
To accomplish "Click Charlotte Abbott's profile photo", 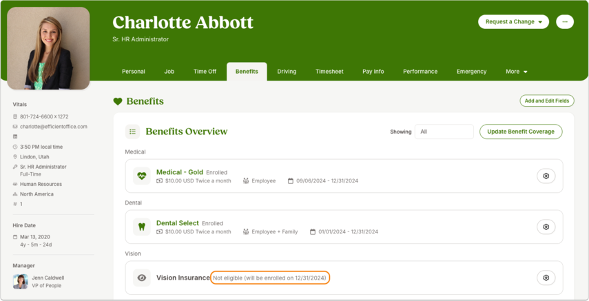I will point(48,48).
